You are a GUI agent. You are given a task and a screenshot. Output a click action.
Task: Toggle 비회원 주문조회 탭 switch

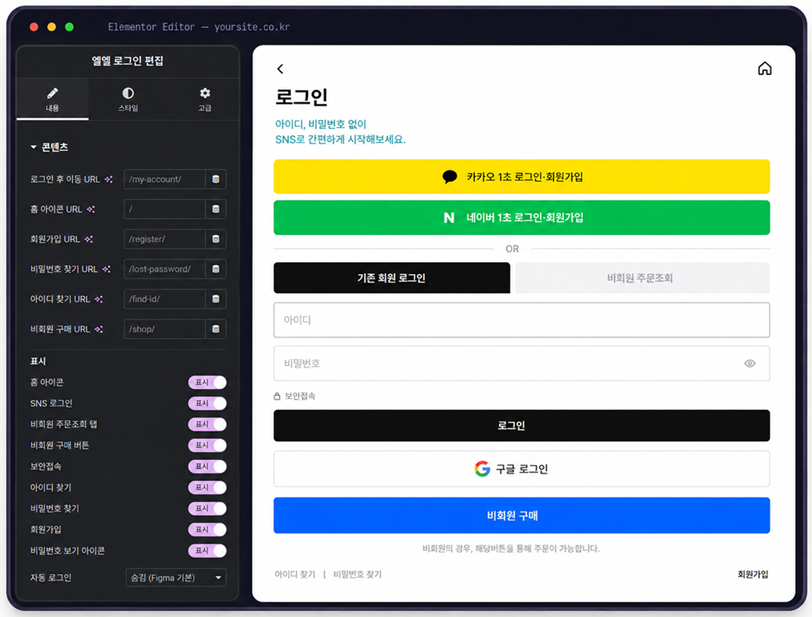pyautogui.click(x=207, y=424)
